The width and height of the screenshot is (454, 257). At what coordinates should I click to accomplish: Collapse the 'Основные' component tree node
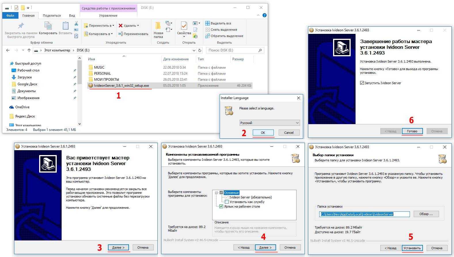(x=216, y=193)
